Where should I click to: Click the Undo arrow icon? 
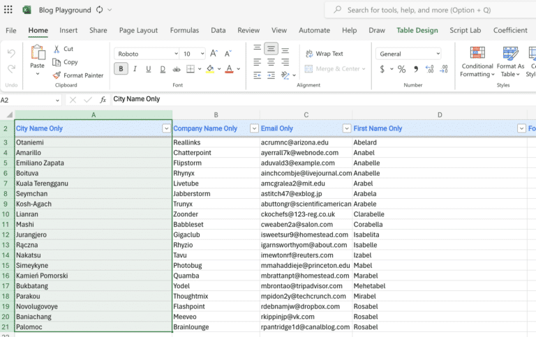coord(11,54)
